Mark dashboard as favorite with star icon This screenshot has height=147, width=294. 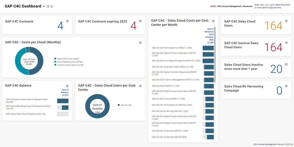click(x=52, y=6)
